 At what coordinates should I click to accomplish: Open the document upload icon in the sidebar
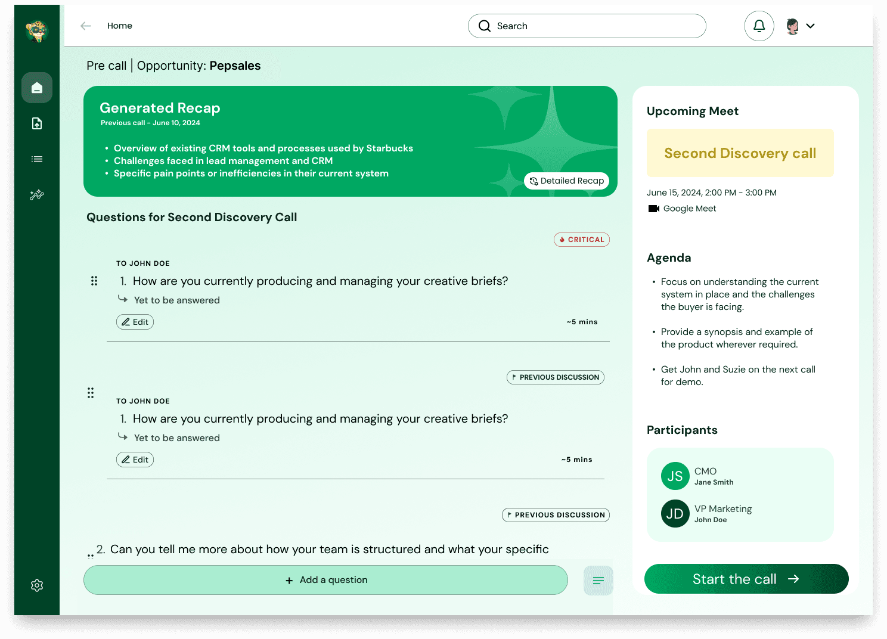point(37,123)
